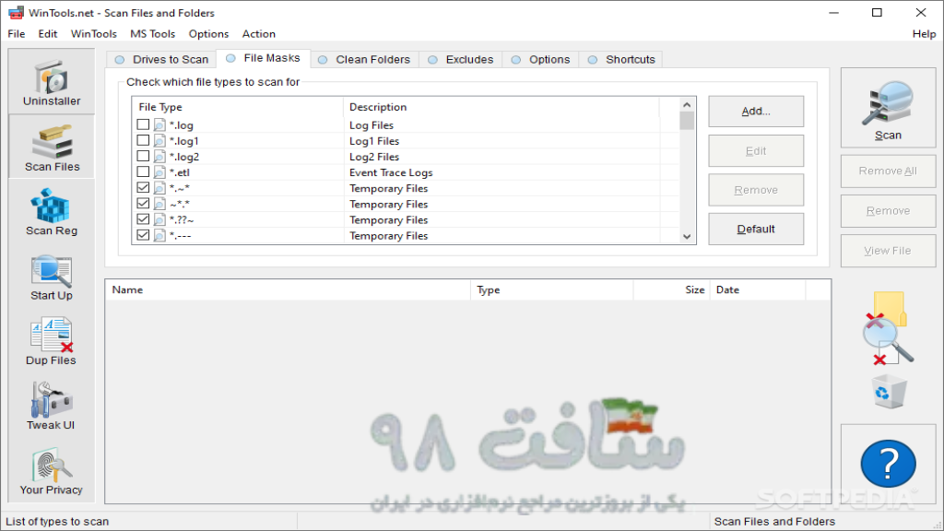Image resolution: width=944 pixels, height=531 pixels.
Task: Open the Your Privacy tool
Action: tap(52, 471)
